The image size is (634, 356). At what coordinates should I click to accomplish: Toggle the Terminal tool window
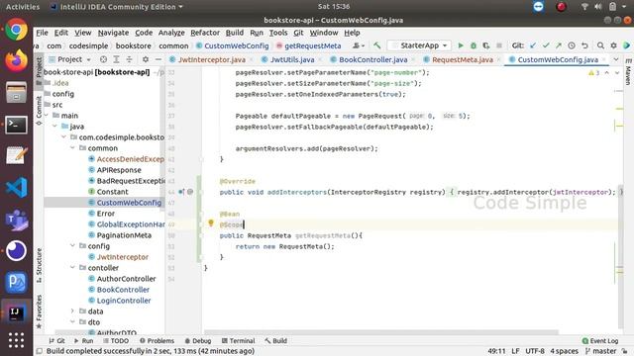(x=238, y=340)
